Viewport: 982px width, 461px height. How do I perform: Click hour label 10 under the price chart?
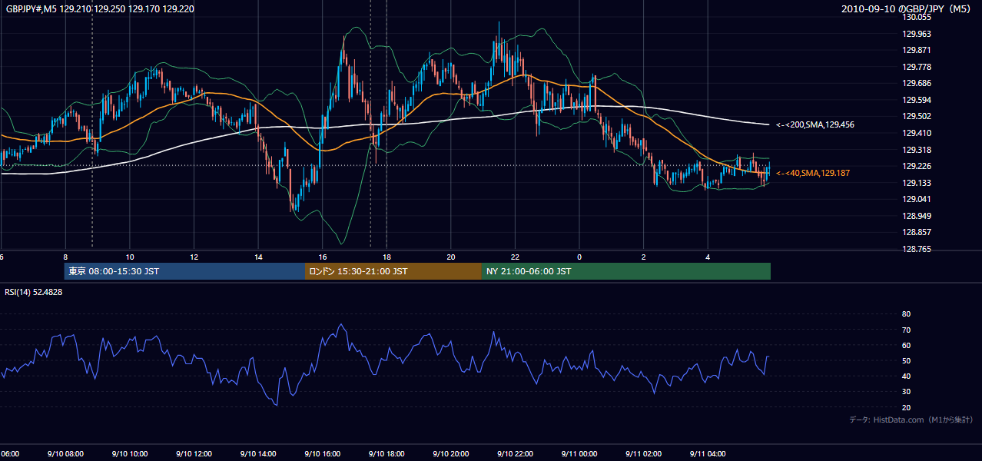tap(130, 257)
